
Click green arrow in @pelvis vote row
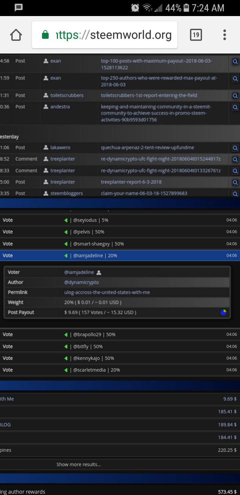click(x=66, y=232)
